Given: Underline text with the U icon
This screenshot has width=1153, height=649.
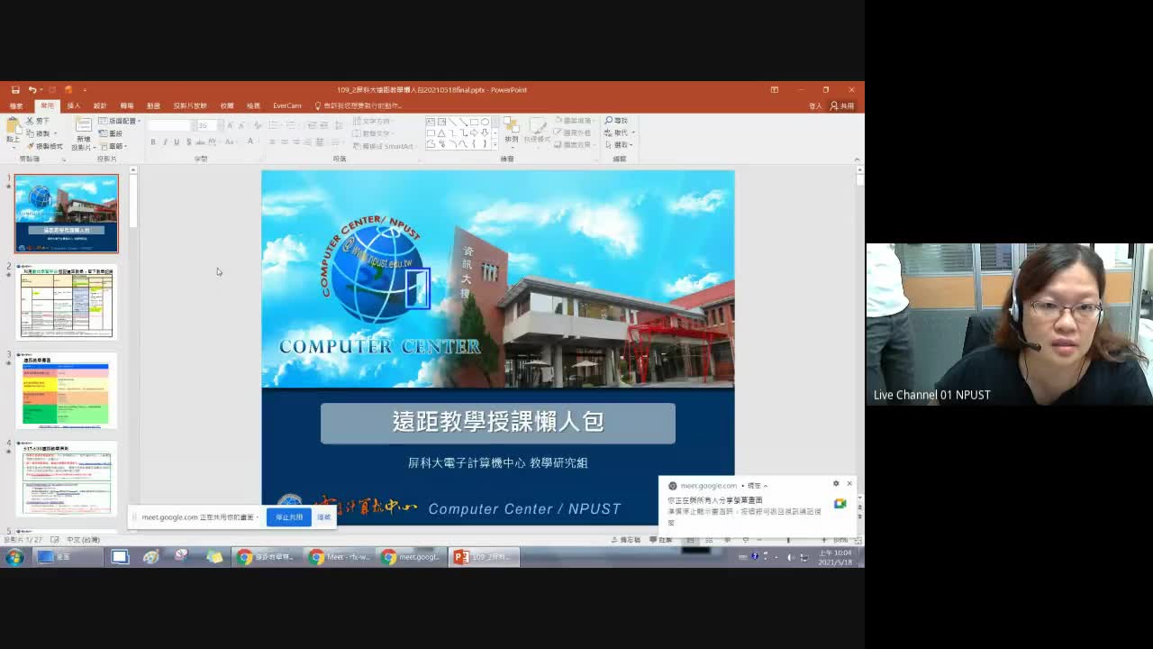Looking at the screenshot, I should [177, 142].
